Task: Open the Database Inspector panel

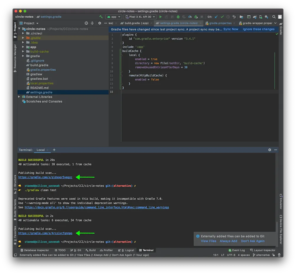Action: 35,250
